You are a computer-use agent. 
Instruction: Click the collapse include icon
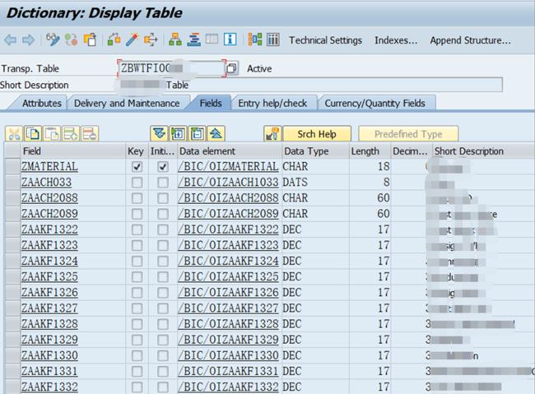(197, 134)
